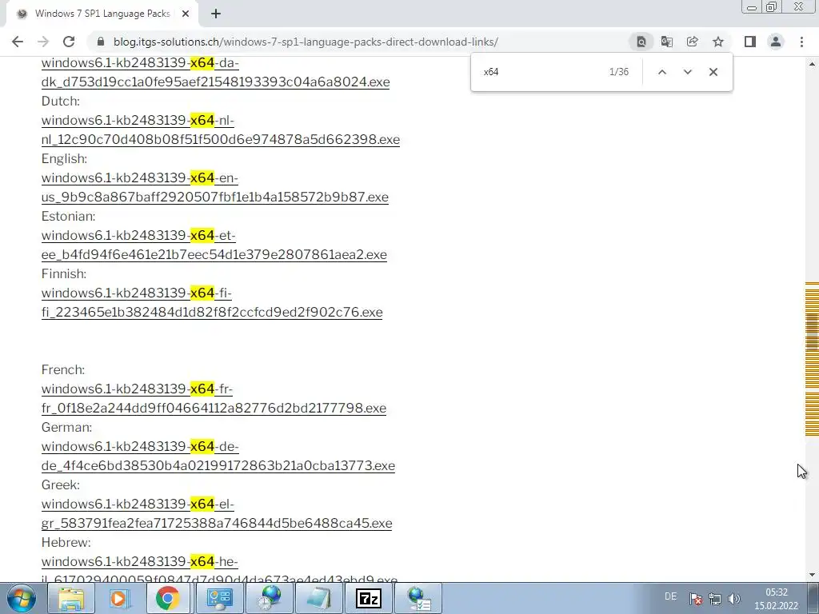Viewport: 819px width, 614px height.
Task: Bookmark this page with the star icon
Action: (x=718, y=42)
